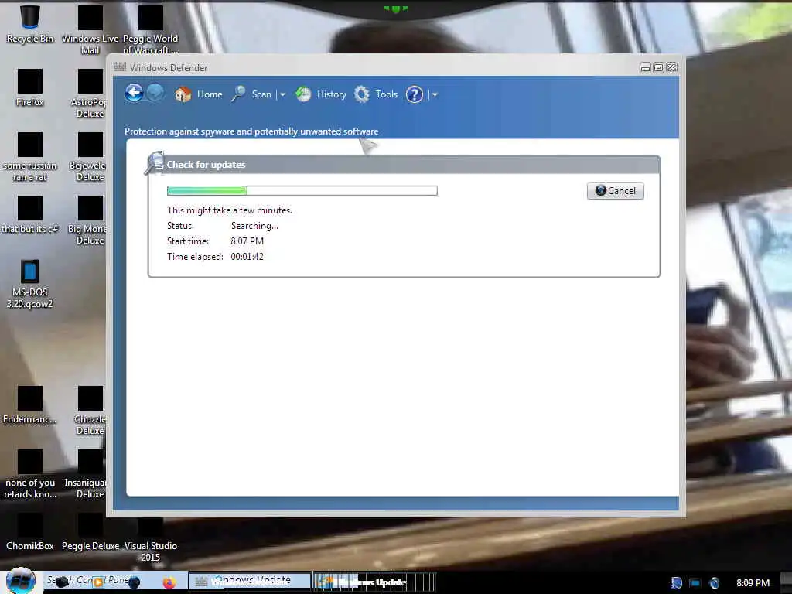This screenshot has width=792, height=594.
Task: Click the update progress bar
Action: 302,190
